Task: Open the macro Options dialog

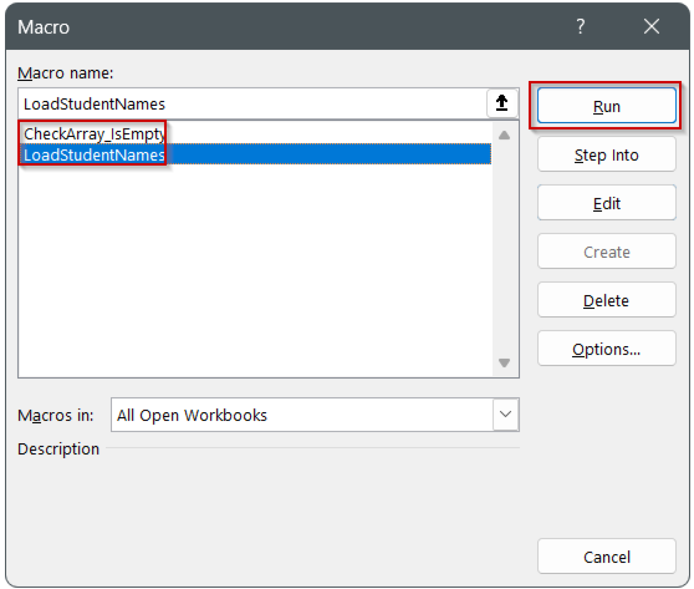Action: [x=606, y=348]
